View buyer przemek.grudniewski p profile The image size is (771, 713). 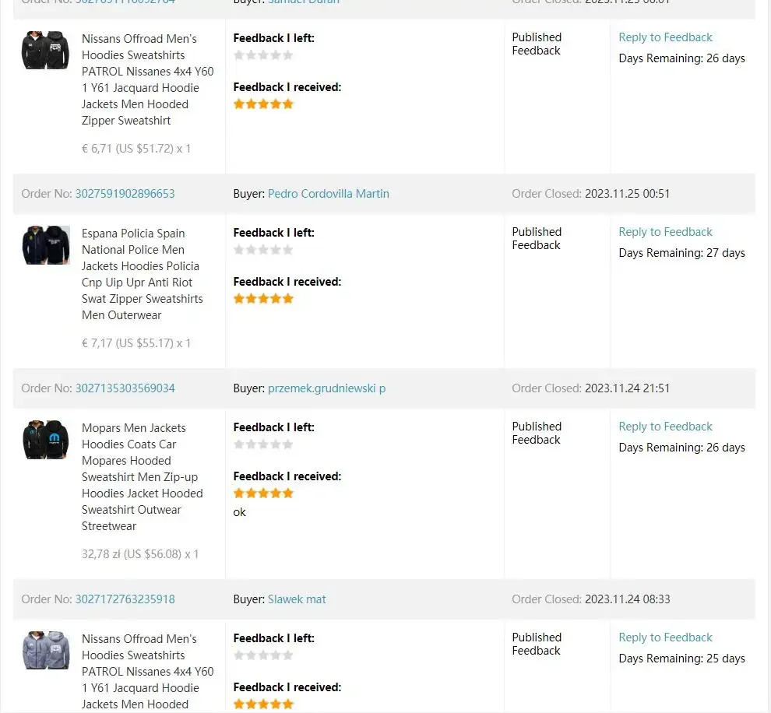(326, 388)
